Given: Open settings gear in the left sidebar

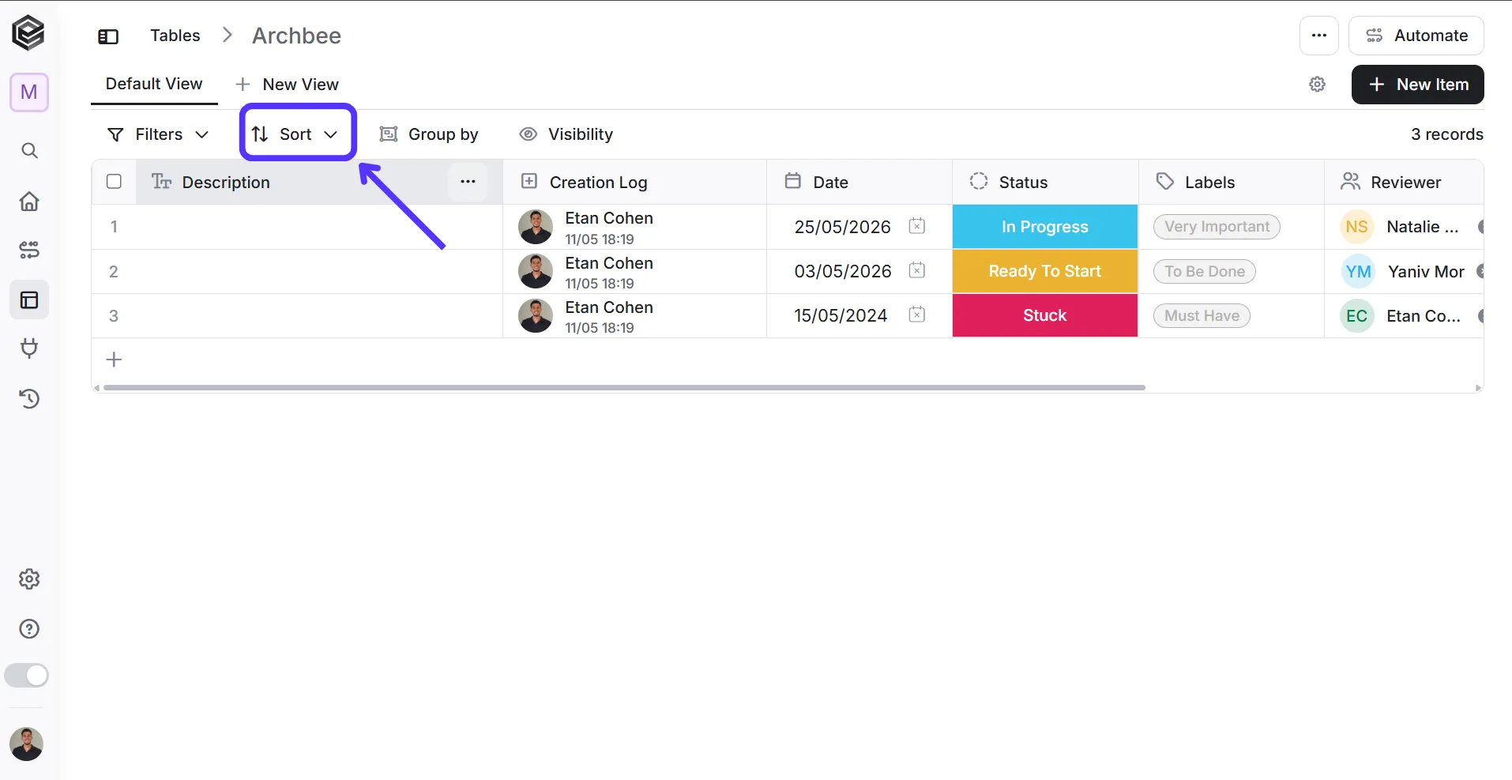Looking at the screenshot, I should 29,579.
